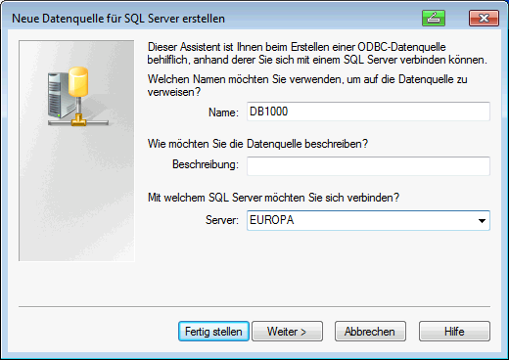Image resolution: width=509 pixels, height=360 pixels.
Task: Close the Neue Datenquelle dialog
Action: [x=484, y=18]
